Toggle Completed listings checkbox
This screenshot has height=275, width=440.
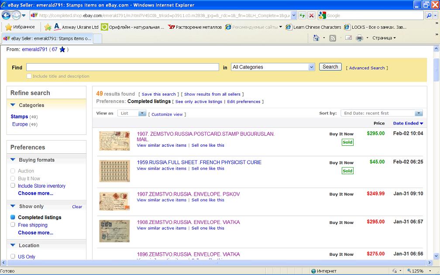point(13,217)
